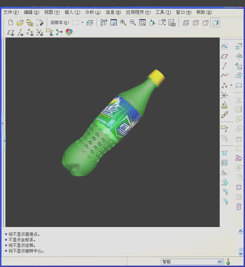Image resolution: width=245 pixels, height=267 pixels.
Task: Open 编辑(E) menu
Action: click(x=32, y=13)
